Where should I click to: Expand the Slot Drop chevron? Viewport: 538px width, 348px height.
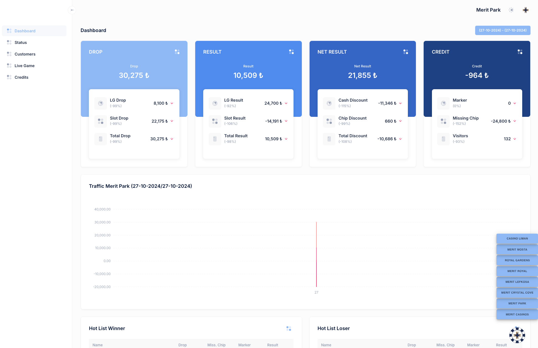point(172,121)
